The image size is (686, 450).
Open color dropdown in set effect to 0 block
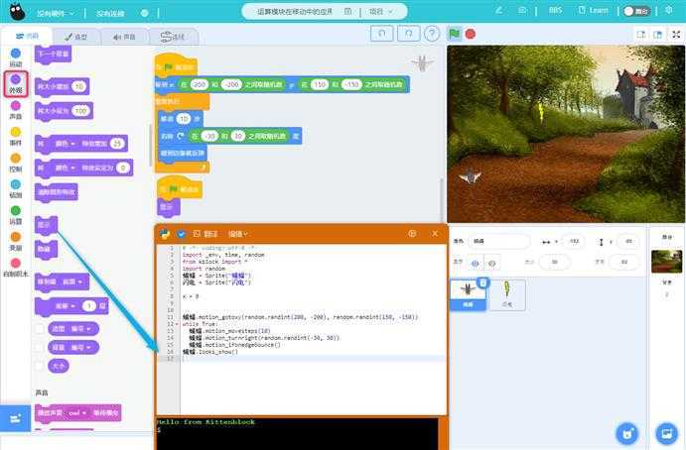click(65, 168)
